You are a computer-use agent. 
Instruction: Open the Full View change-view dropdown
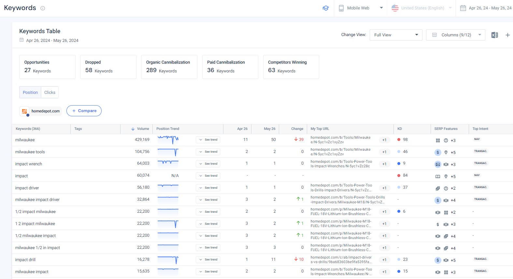(x=396, y=35)
